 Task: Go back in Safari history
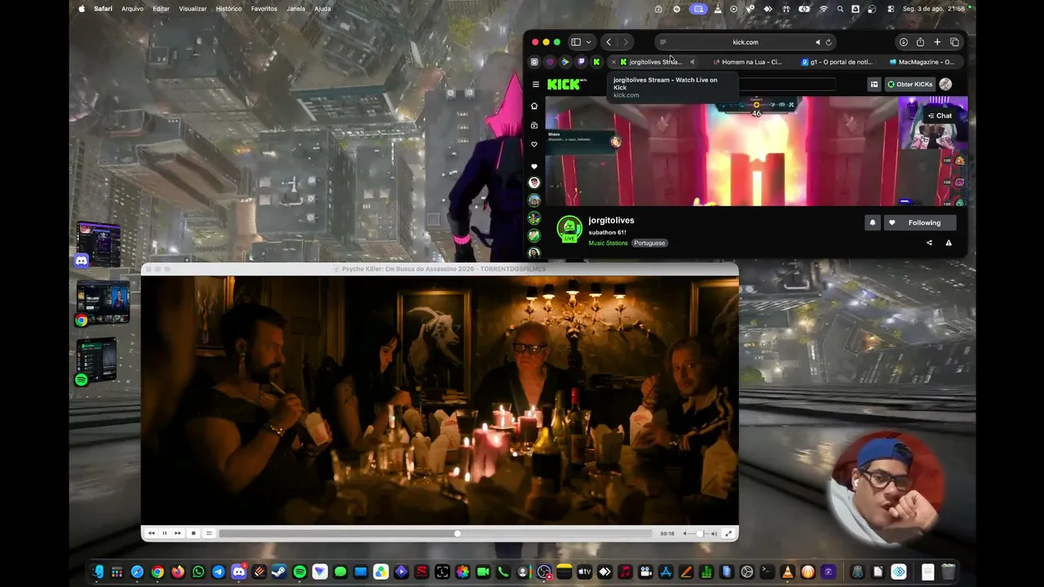[608, 42]
